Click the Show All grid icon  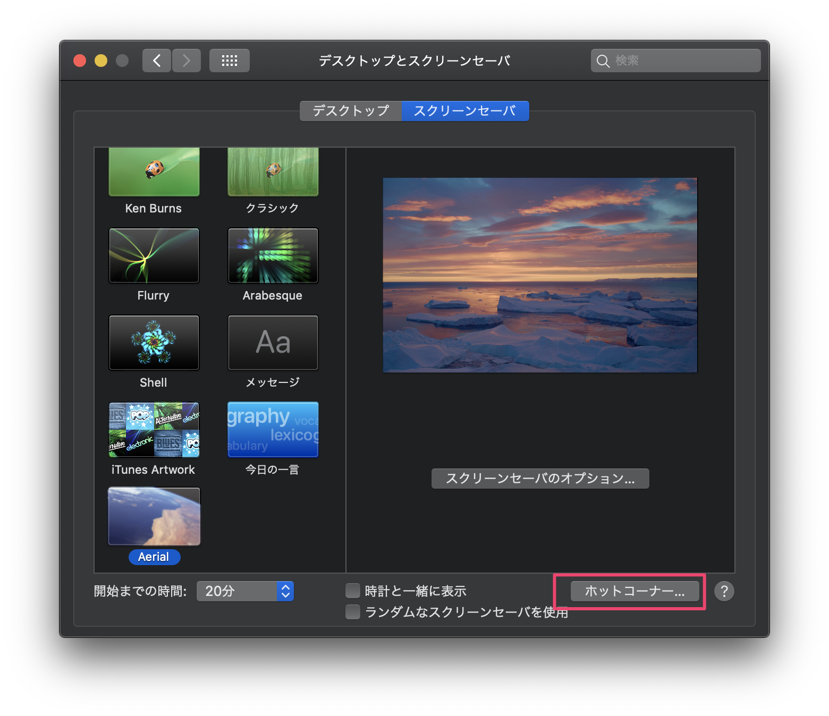[x=229, y=60]
